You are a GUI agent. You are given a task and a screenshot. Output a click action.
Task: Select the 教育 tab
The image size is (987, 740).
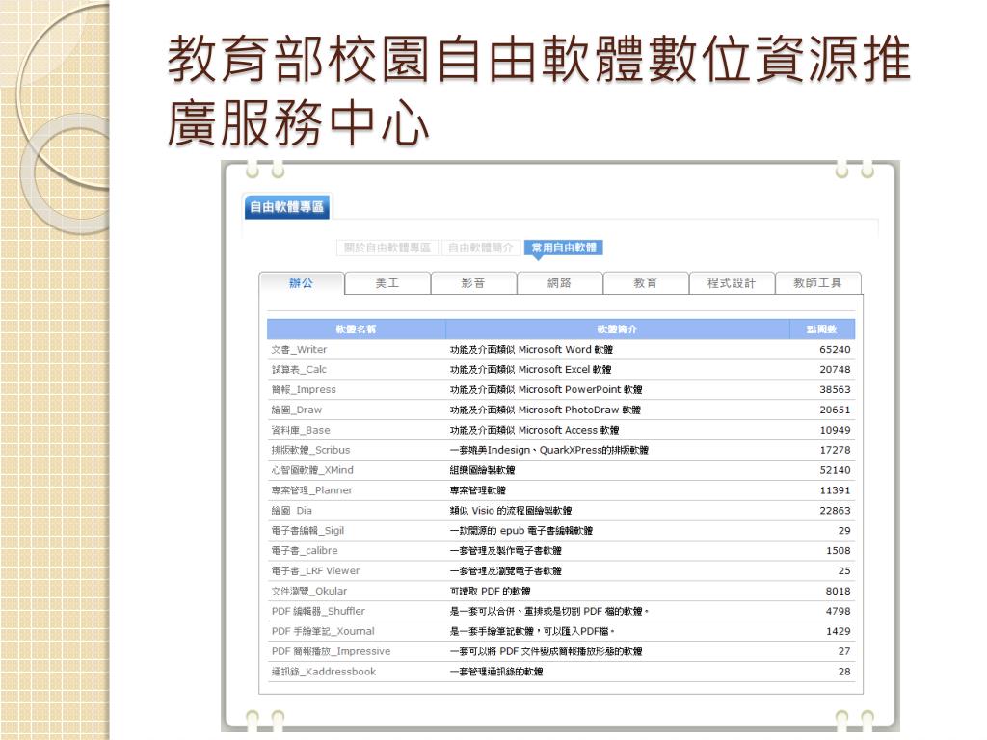coord(646,283)
